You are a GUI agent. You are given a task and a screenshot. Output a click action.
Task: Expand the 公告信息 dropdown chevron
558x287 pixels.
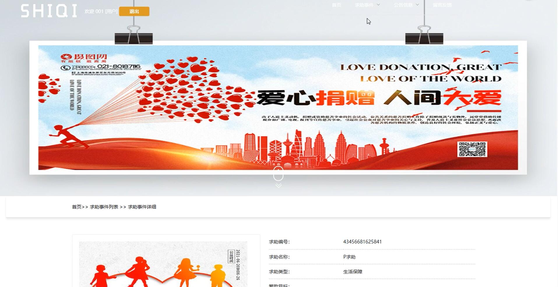[417, 5]
